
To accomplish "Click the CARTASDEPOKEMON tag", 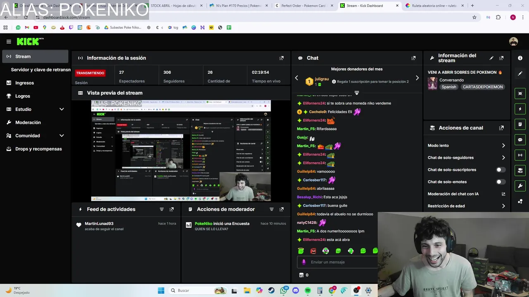I will [x=483, y=87].
